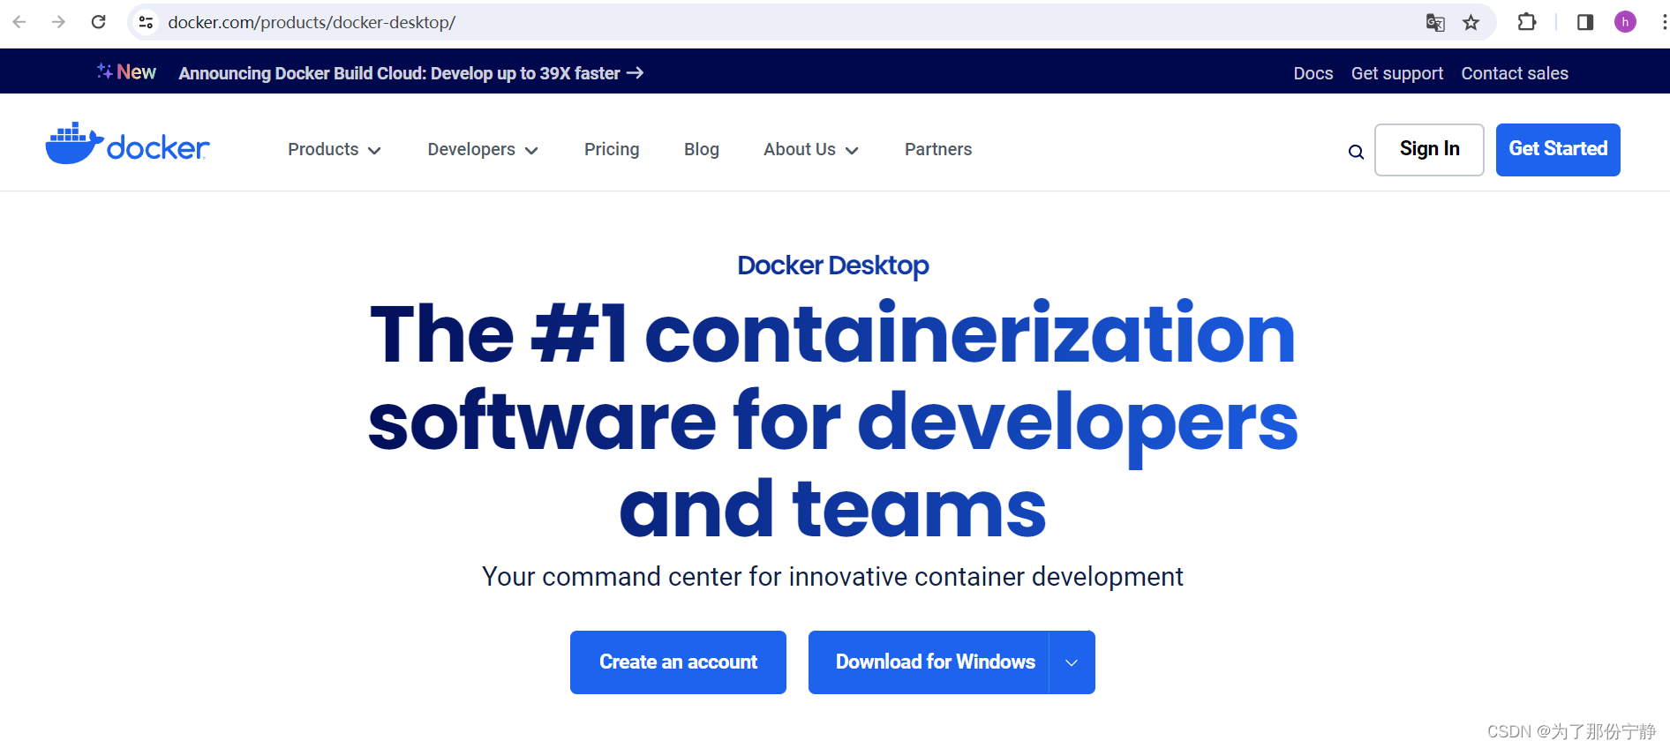Screen dimensions: 1670x748
Task: Open site search magnifier icon
Action: click(x=1356, y=152)
